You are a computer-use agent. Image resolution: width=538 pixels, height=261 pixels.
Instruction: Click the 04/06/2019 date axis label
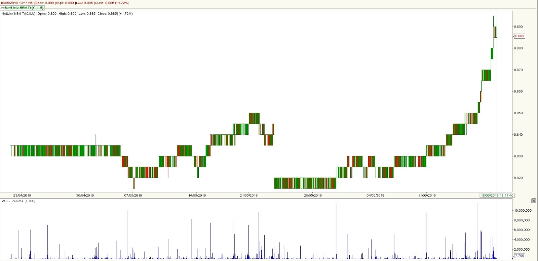pyautogui.click(x=375, y=195)
